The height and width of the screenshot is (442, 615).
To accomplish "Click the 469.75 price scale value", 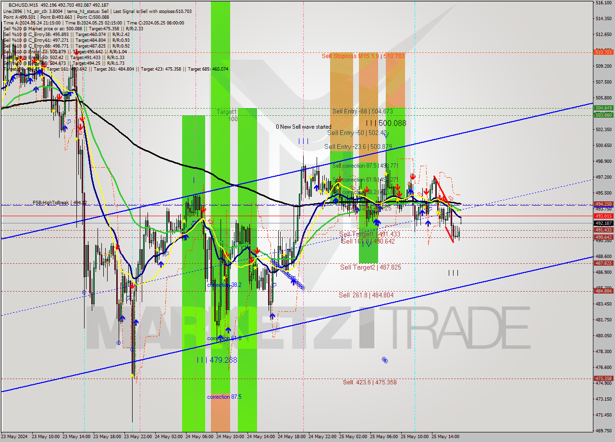I will coord(603,431).
